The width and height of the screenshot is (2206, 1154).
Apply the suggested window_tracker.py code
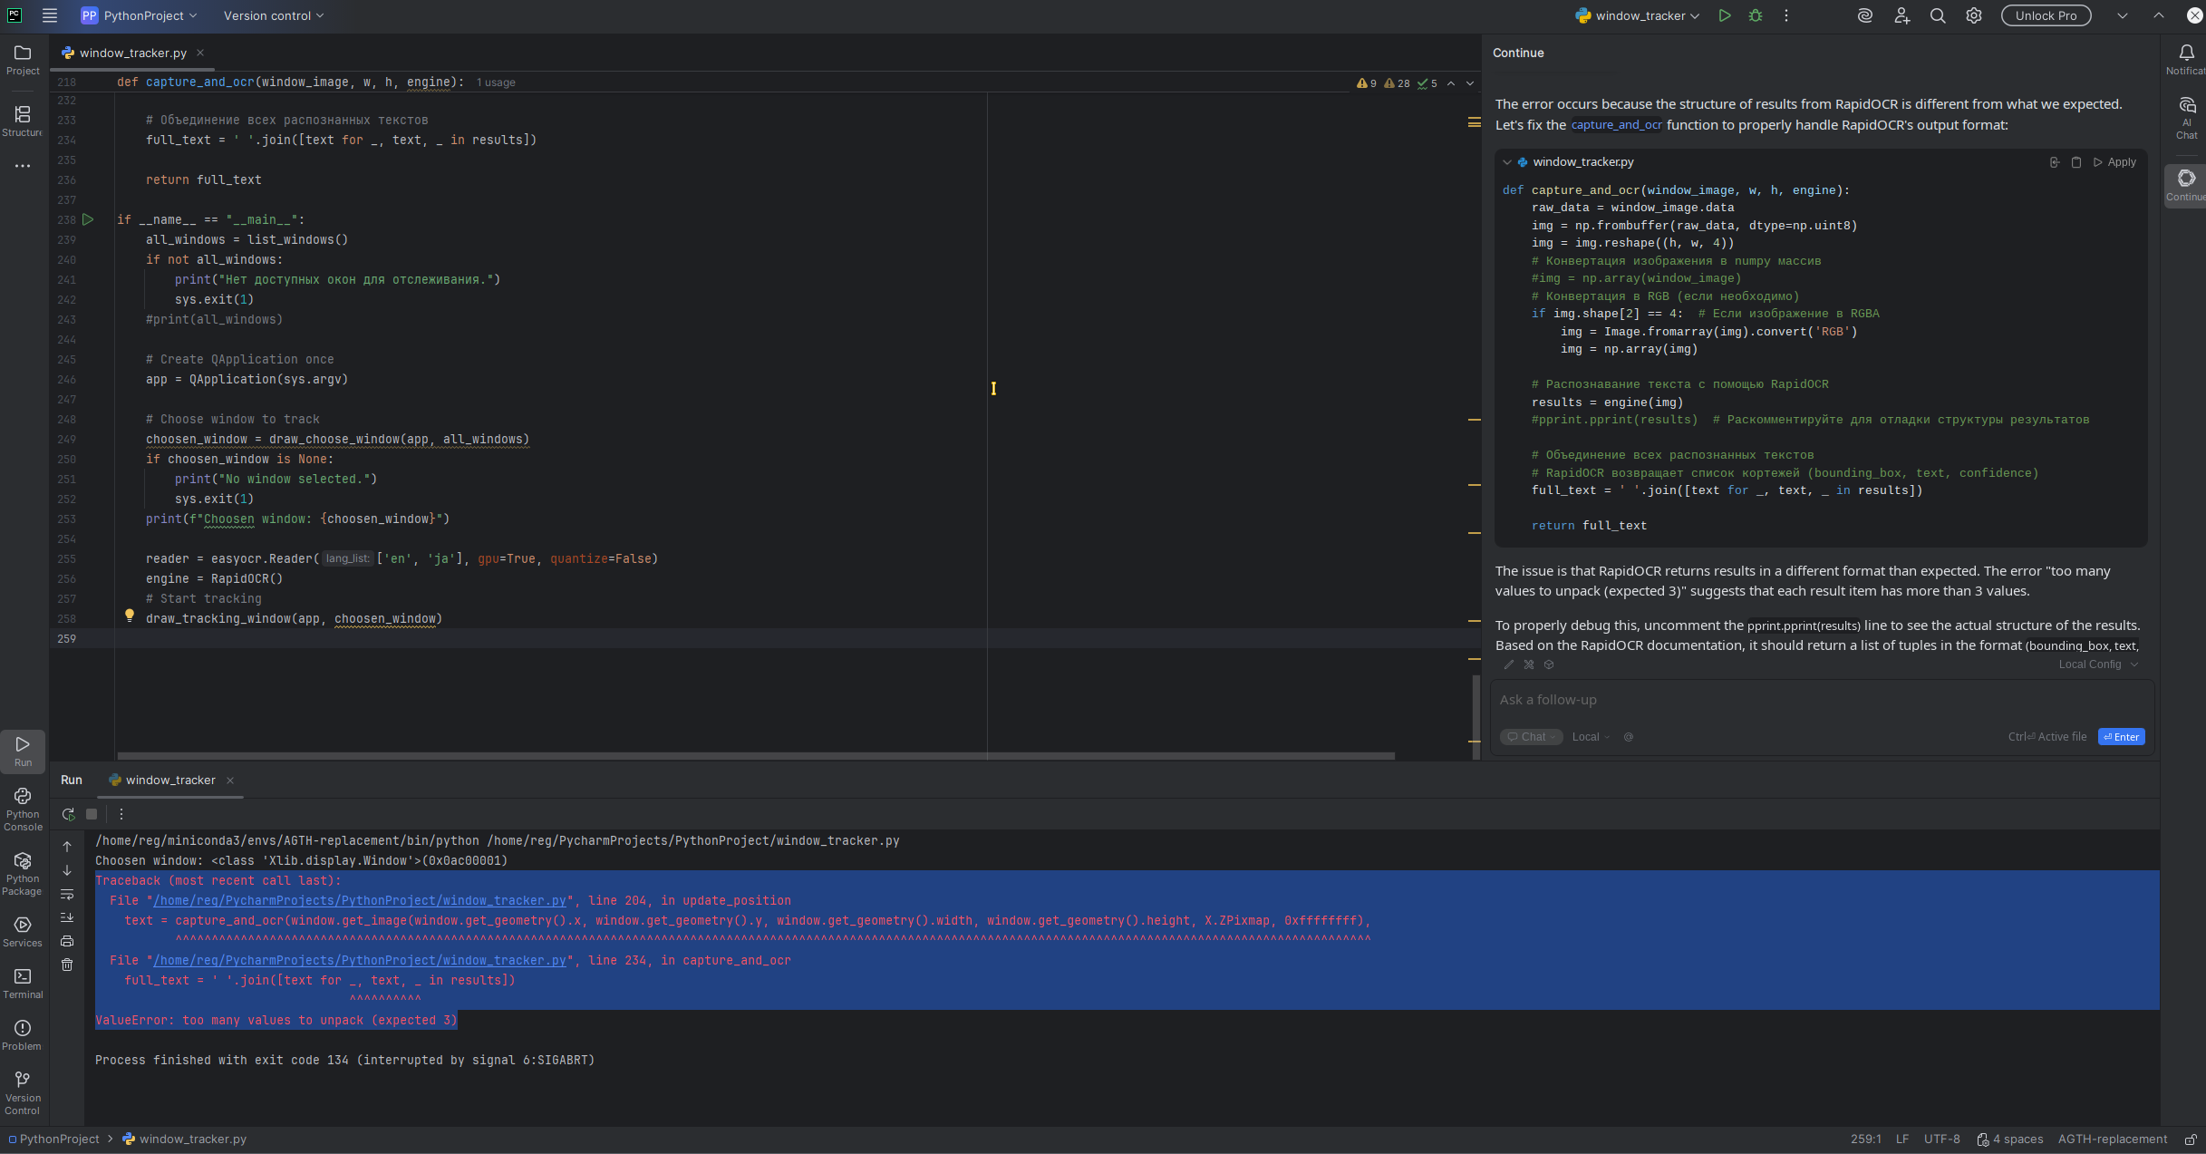pyautogui.click(x=2114, y=162)
